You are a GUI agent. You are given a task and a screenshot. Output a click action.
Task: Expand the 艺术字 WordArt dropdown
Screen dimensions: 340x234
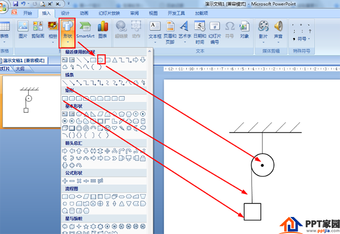(x=185, y=42)
